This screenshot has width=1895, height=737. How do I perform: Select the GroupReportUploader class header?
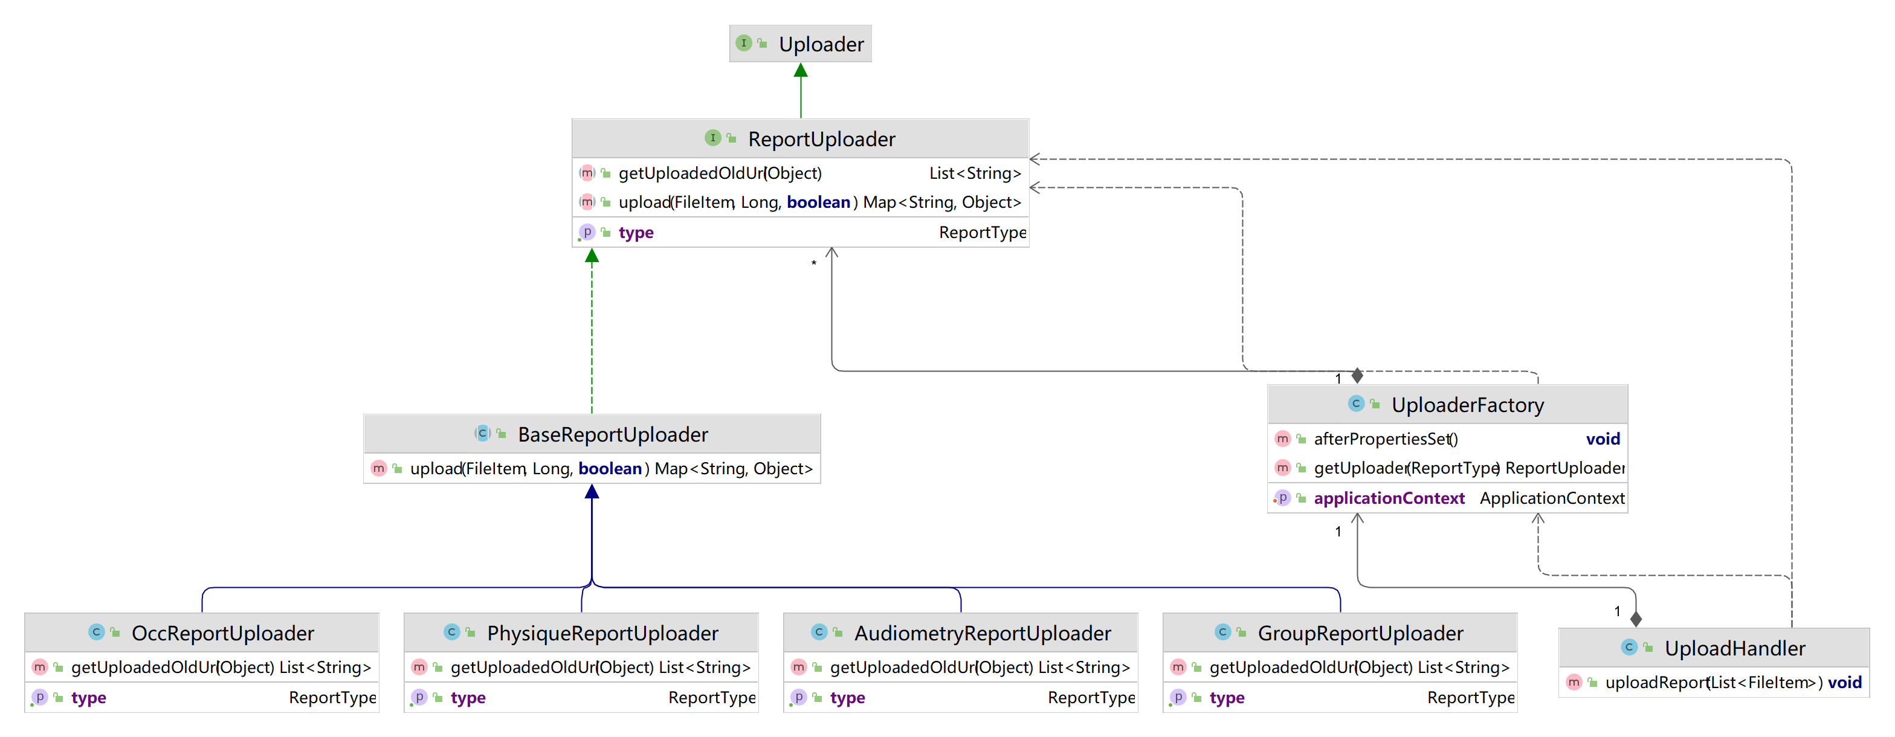point(1340,632)
